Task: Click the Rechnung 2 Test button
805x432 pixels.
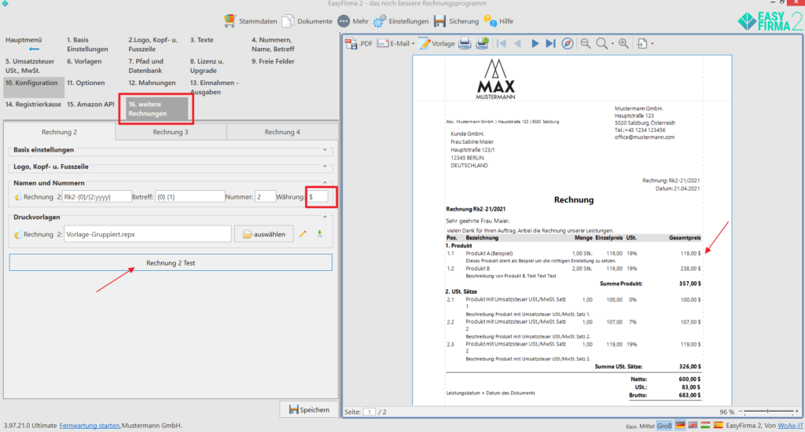Action: coord(171,263)
